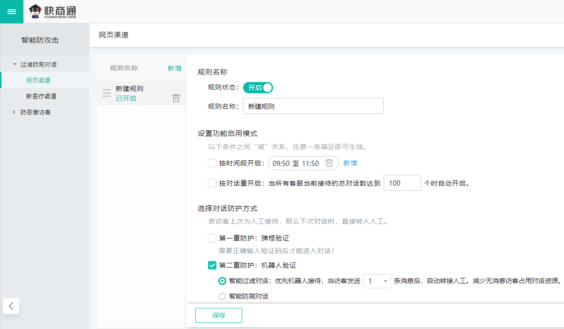This screenshot has width=564, height=329.
Task: Check the 按对话量开启 box
Action: point(212,183)
